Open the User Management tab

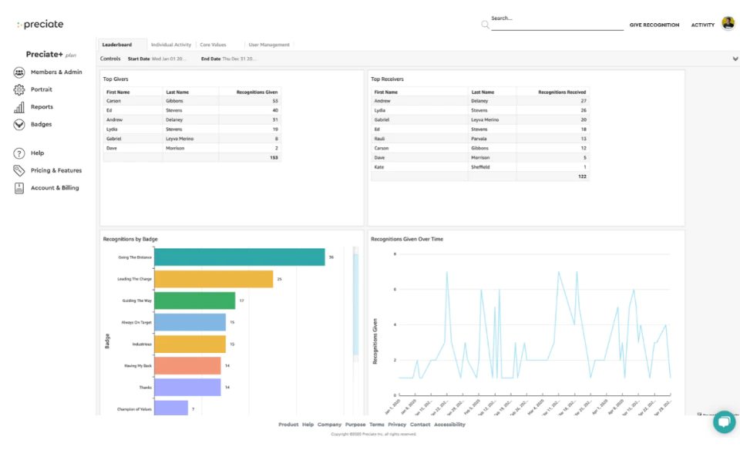(x=269, y=45)
